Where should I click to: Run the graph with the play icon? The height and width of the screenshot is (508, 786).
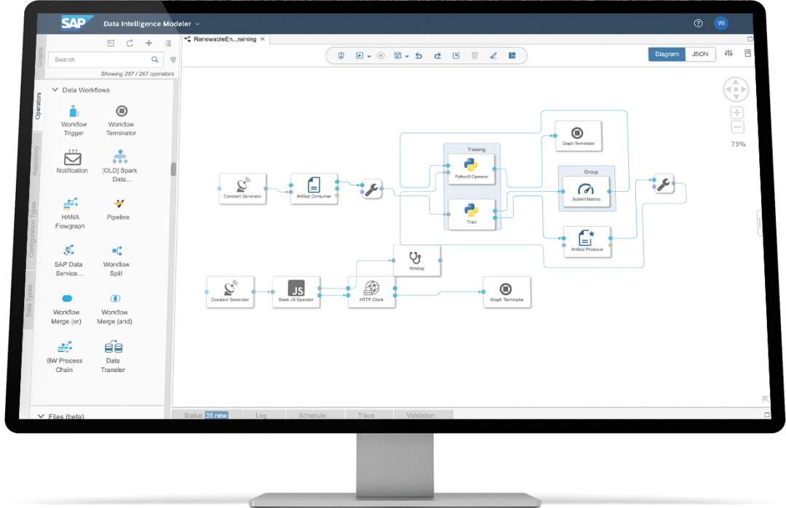pyautogui.click(x=360, y=55)
